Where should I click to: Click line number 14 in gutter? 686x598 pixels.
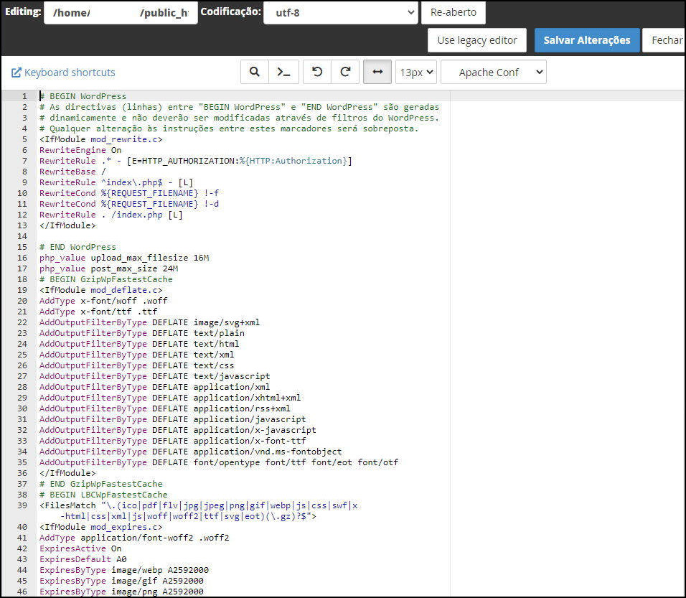pyautogui.click(x=22, y=236)
